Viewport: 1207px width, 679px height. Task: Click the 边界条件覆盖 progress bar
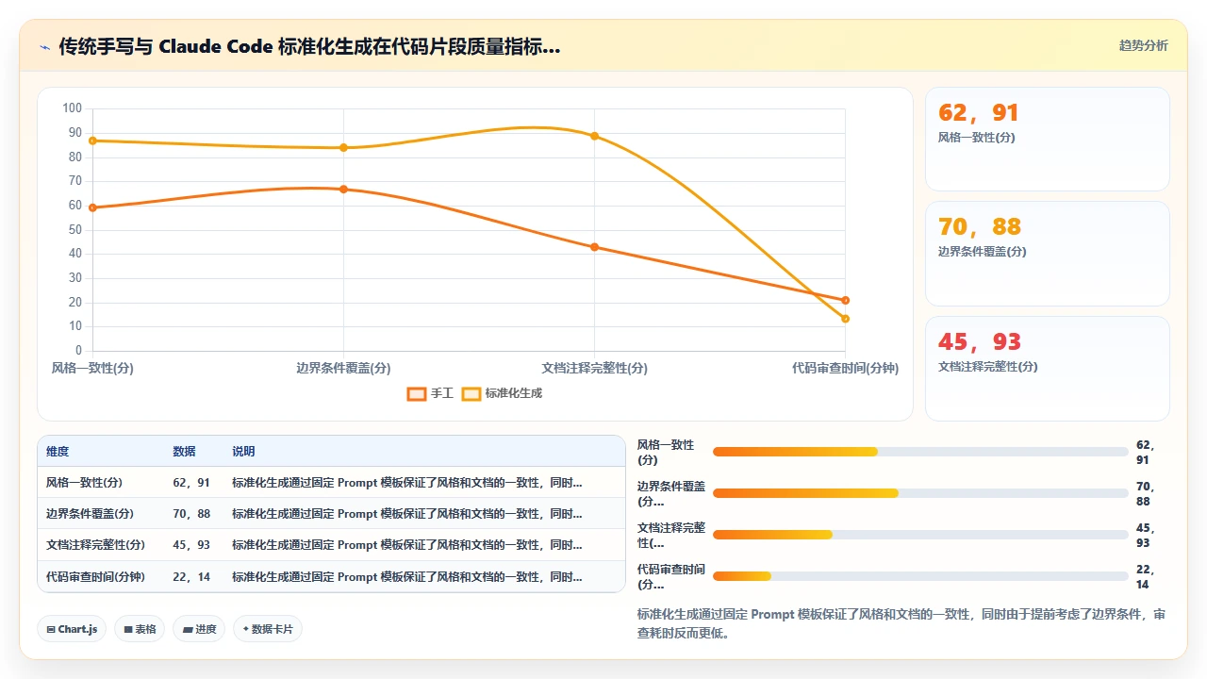(x=920, y=493)
